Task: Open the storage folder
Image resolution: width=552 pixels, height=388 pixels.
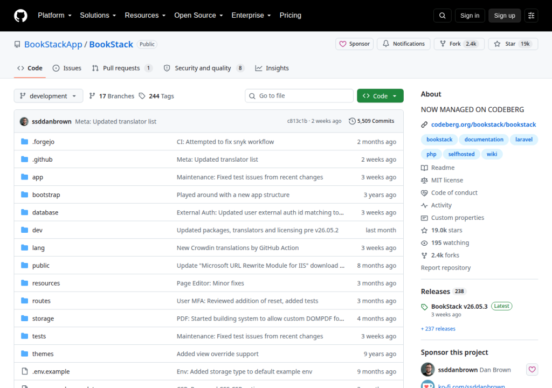Action: tap(43, 318)
